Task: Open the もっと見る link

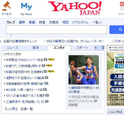Action: [x=11, y=109]
